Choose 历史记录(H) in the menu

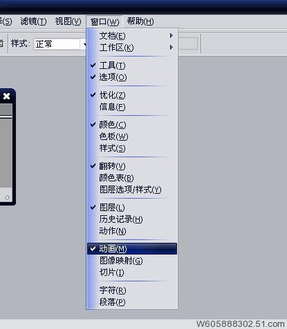point(132,219)
